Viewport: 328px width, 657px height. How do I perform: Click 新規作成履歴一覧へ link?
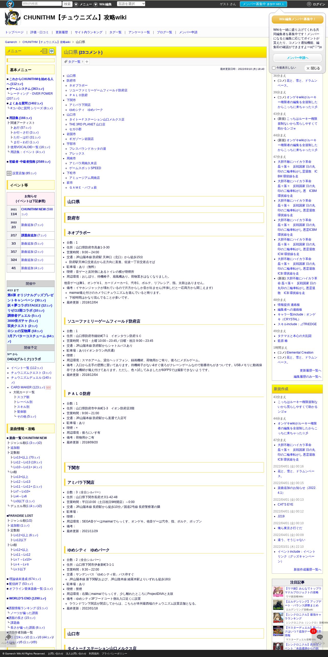pyautogui.click(x=307, y=570)
